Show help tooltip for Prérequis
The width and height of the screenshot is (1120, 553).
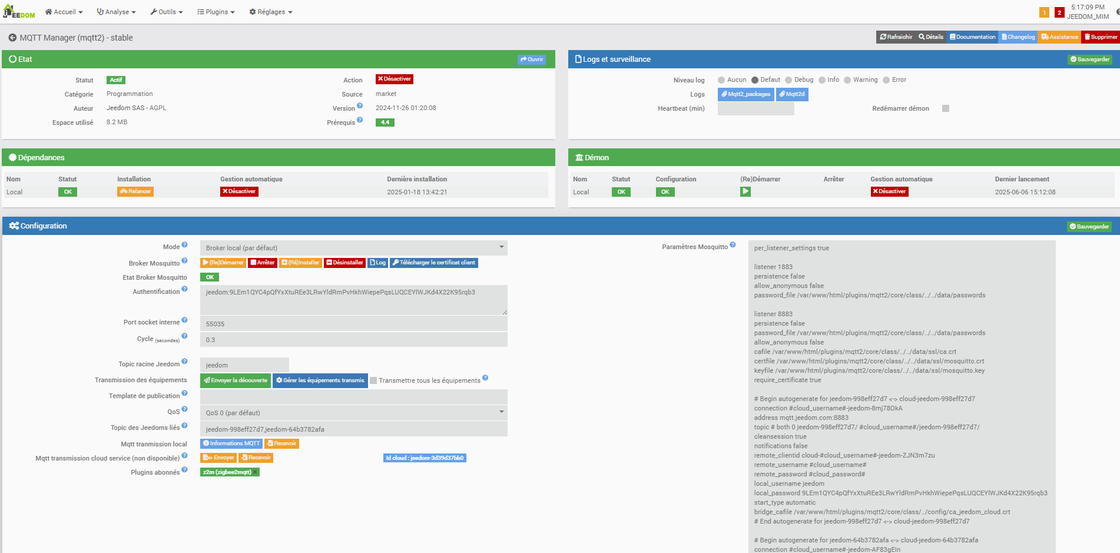(360, 120)
